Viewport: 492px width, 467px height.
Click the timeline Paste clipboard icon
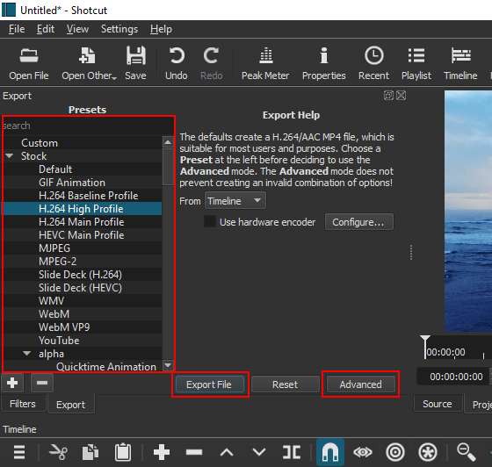point(123,452)
